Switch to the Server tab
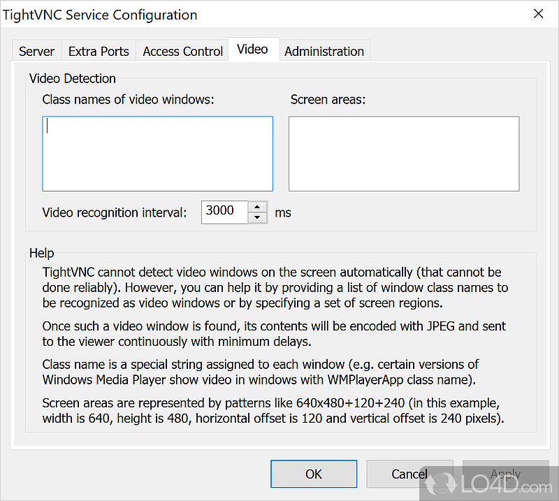 pyautogui.click(x=36, y=51)
